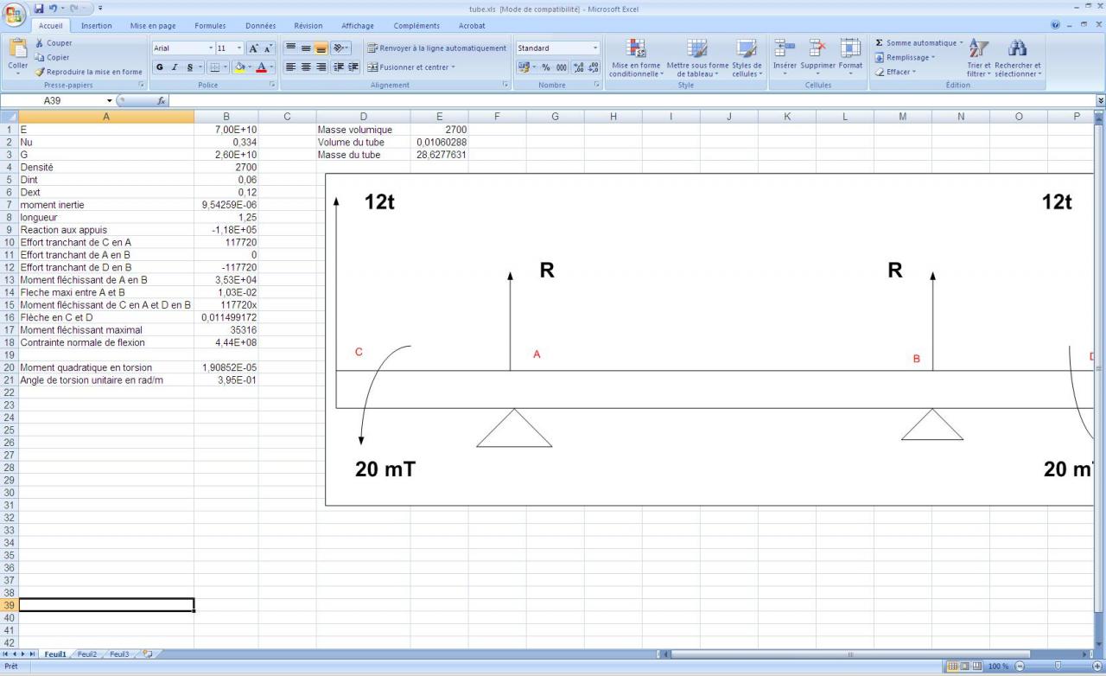Switch to Page Layout view in the status bar

(x=966, y=666)
